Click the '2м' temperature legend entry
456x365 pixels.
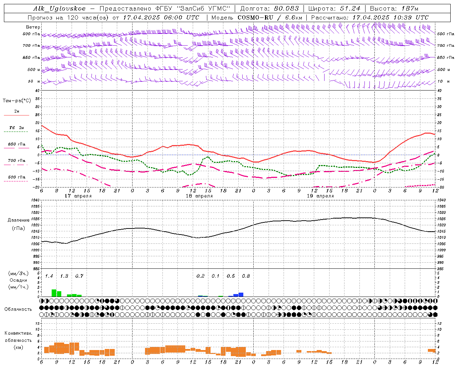17,112
